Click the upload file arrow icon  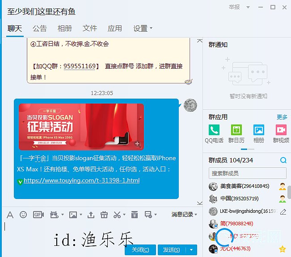tap(91, 215)
